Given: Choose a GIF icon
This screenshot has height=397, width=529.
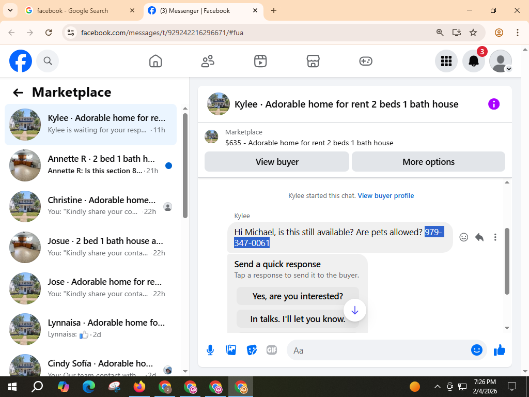Looking at the screenshot, I should 272,350.
